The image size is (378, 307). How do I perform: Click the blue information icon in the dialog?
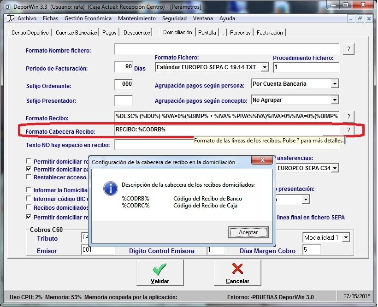pos(111,189)
